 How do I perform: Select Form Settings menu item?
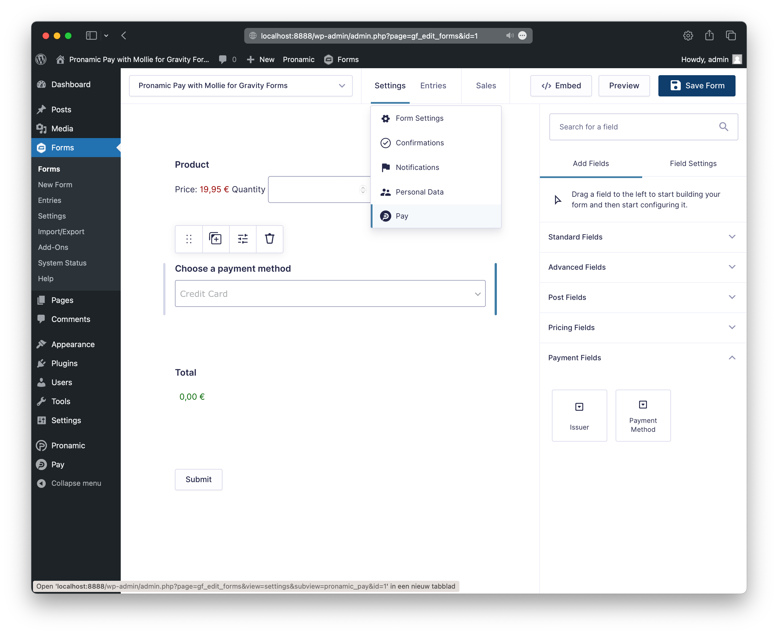436,118
